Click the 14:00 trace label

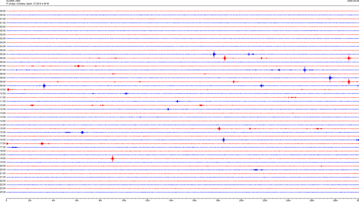tap(3, 121)
